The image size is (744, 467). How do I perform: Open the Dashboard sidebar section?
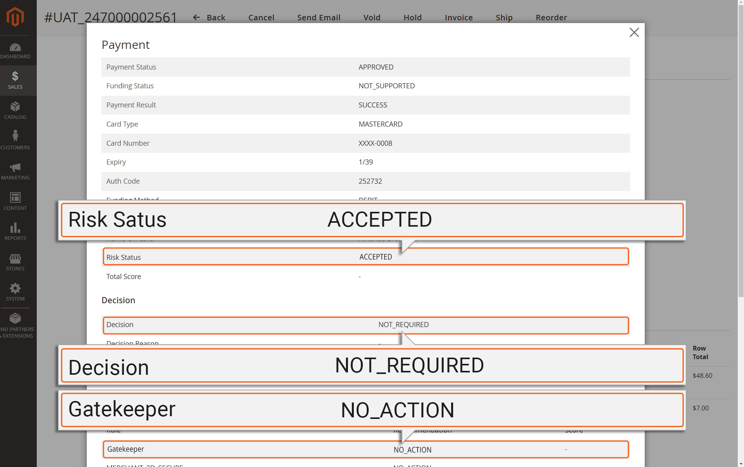click(x=15, y=51)
